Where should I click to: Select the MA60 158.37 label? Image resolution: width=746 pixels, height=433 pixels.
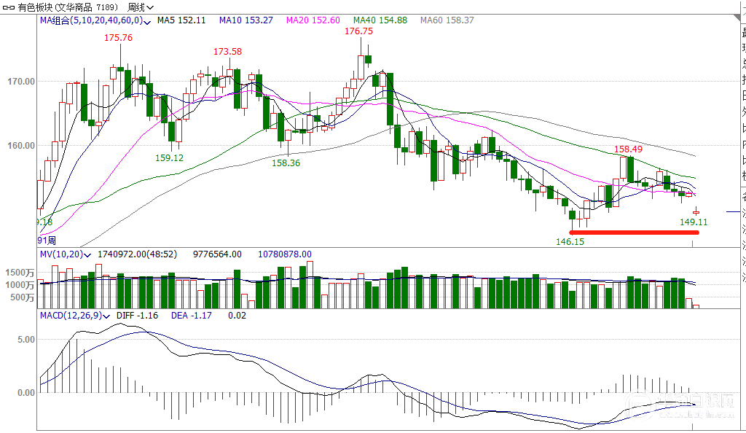(447, 20)
